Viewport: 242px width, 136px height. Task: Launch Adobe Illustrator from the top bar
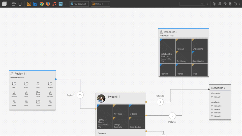tap(29, 4)
